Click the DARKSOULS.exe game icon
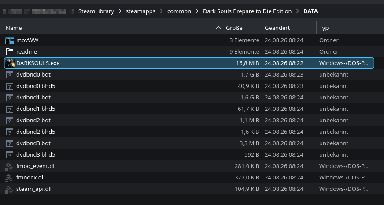The width and height of the screenshot is (384, 205). click(10, 63)
